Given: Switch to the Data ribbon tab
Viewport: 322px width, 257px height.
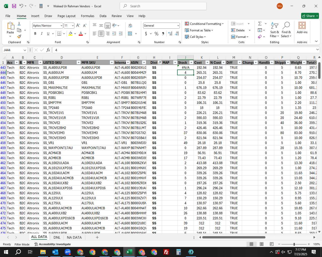Looking at the screenshot, I should point(103,16).
